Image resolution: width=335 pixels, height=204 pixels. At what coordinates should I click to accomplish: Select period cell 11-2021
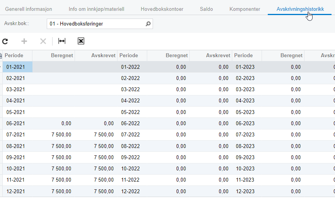coord(17,180)
